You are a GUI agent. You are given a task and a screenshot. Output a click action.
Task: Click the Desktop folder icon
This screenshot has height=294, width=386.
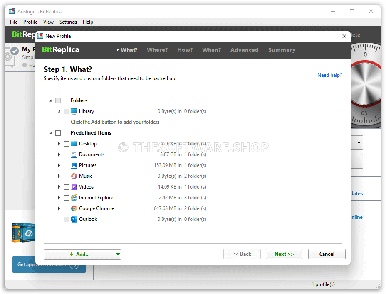(74, 144)
